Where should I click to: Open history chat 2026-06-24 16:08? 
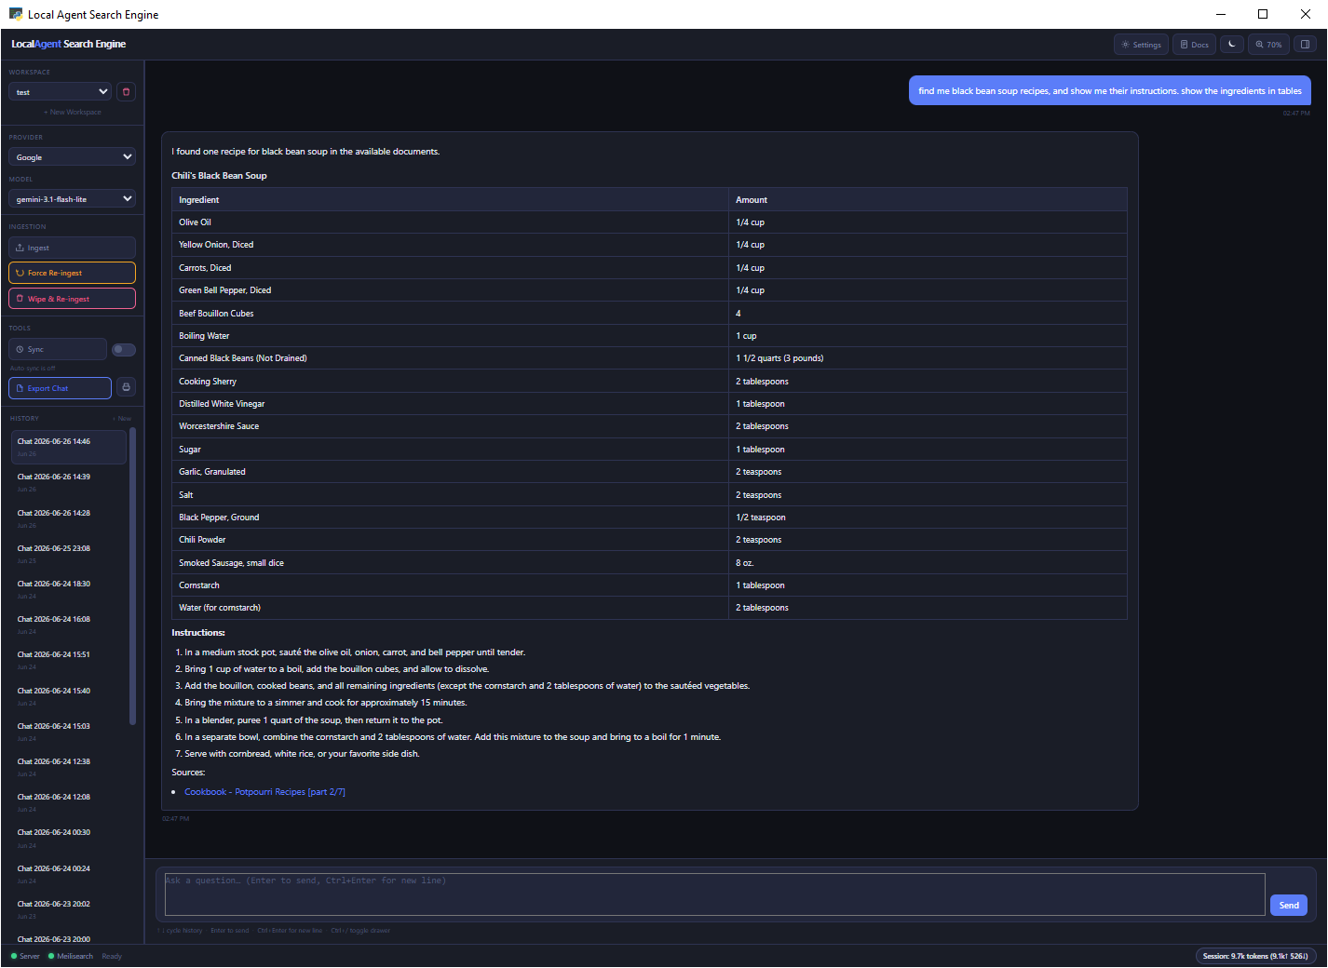(69, 625)
